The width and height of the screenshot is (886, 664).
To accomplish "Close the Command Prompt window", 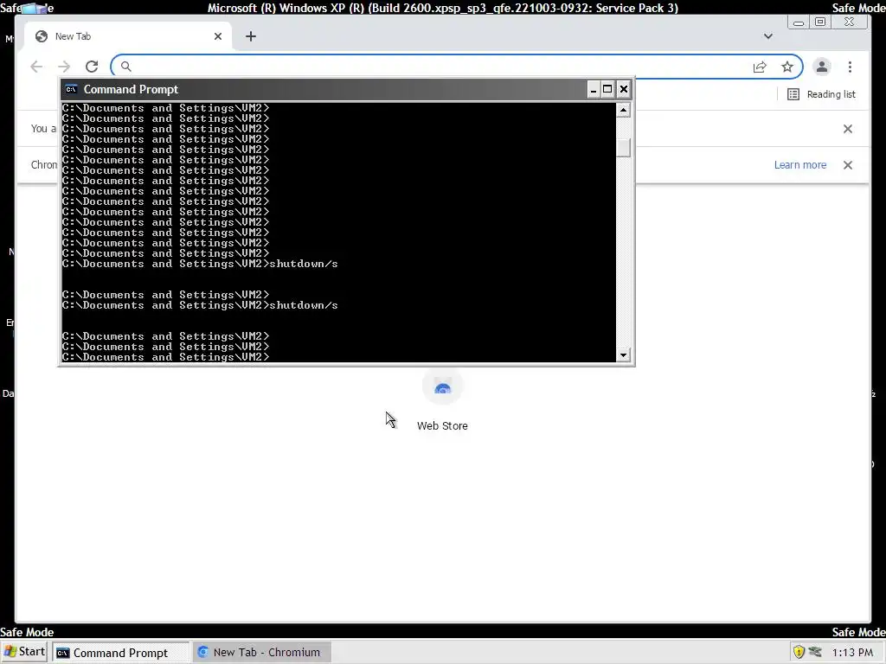I will tap(623, 89).
